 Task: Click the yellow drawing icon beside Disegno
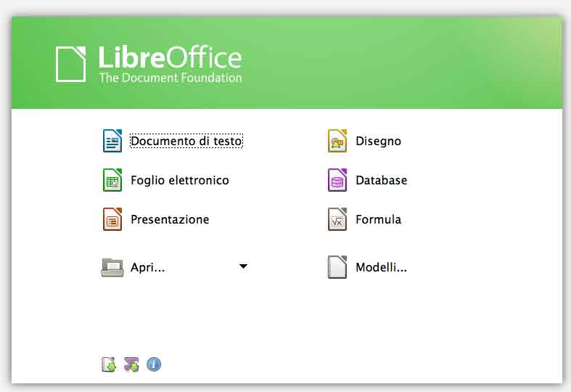(x=337, y=141)
